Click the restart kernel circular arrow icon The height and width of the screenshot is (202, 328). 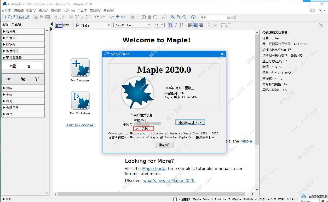155,17
